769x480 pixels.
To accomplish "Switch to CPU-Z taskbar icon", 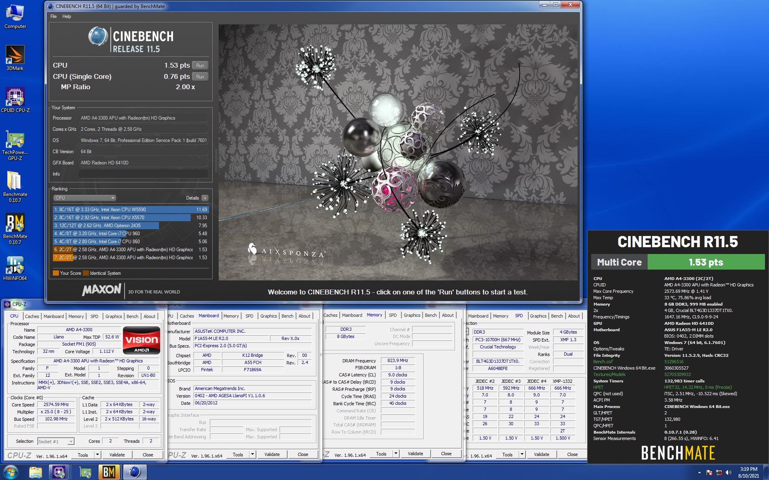I will (59, 472).
